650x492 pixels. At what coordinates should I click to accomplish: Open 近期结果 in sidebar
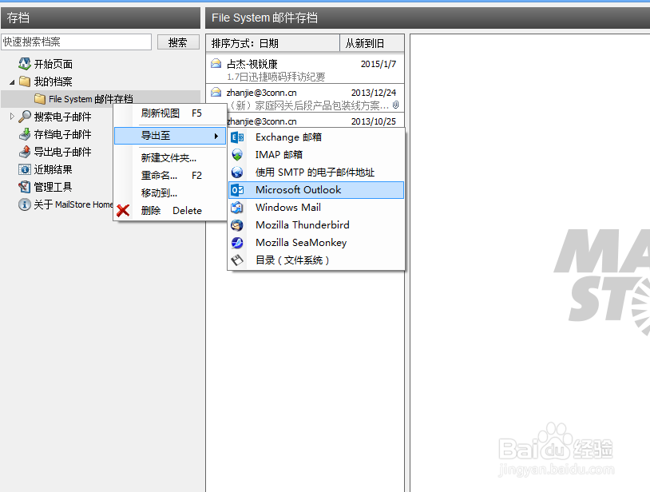pyautogui.click(x=53, y=169)
